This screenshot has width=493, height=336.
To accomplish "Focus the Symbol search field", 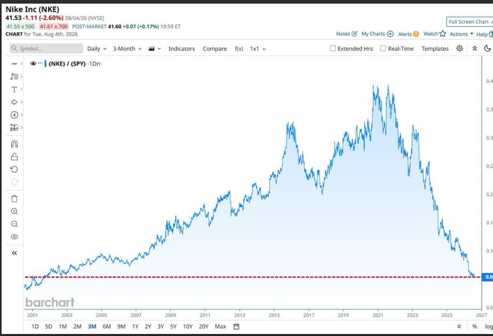I will pos(46,49).
